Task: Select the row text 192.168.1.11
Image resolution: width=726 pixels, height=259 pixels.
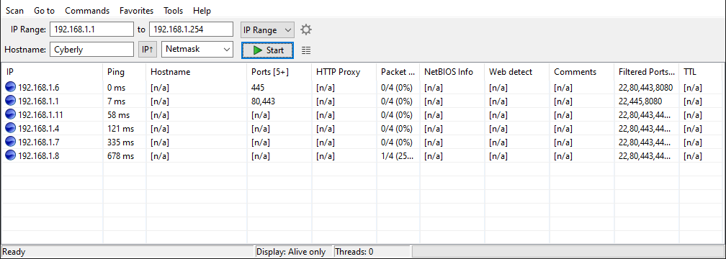Action: [x=41, y=114]
